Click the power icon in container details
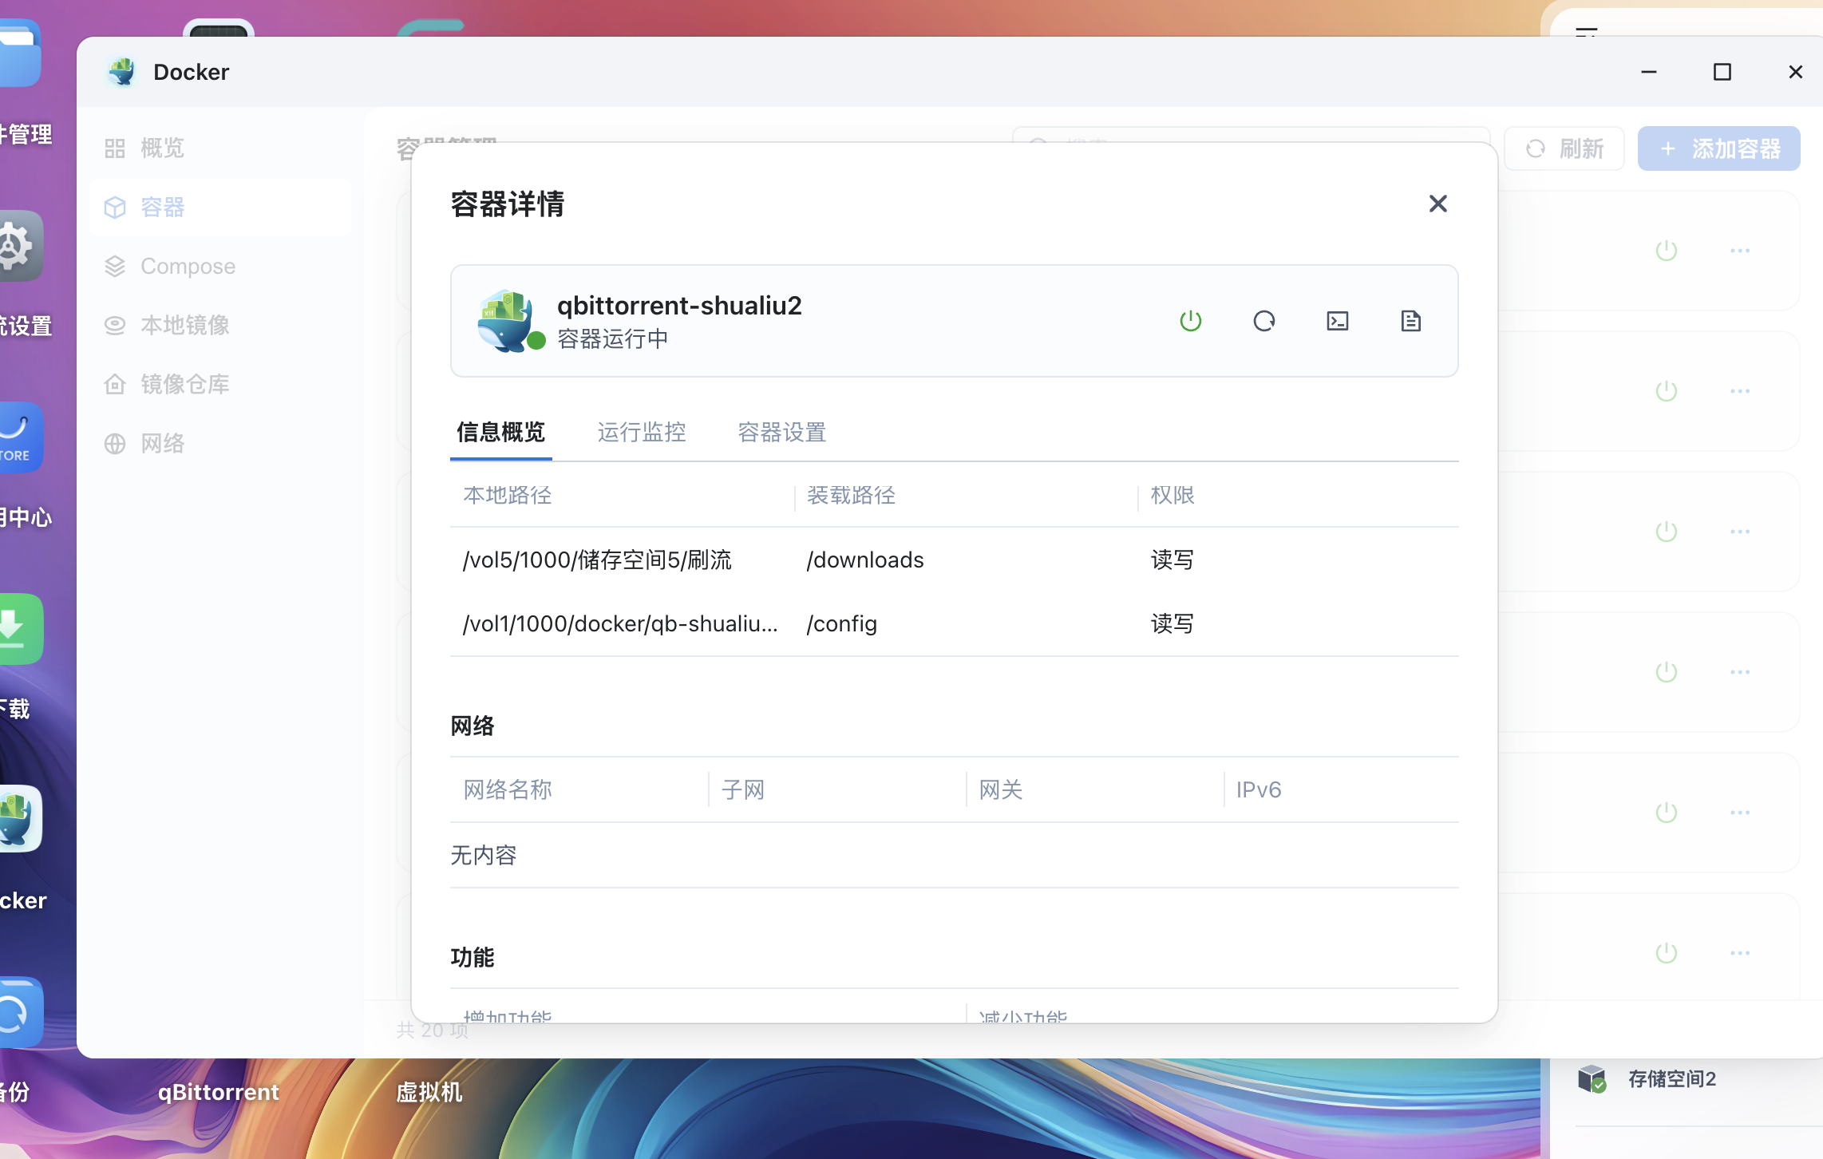The width and height of the screenshot is (1823, 1159). (1190, 321)
